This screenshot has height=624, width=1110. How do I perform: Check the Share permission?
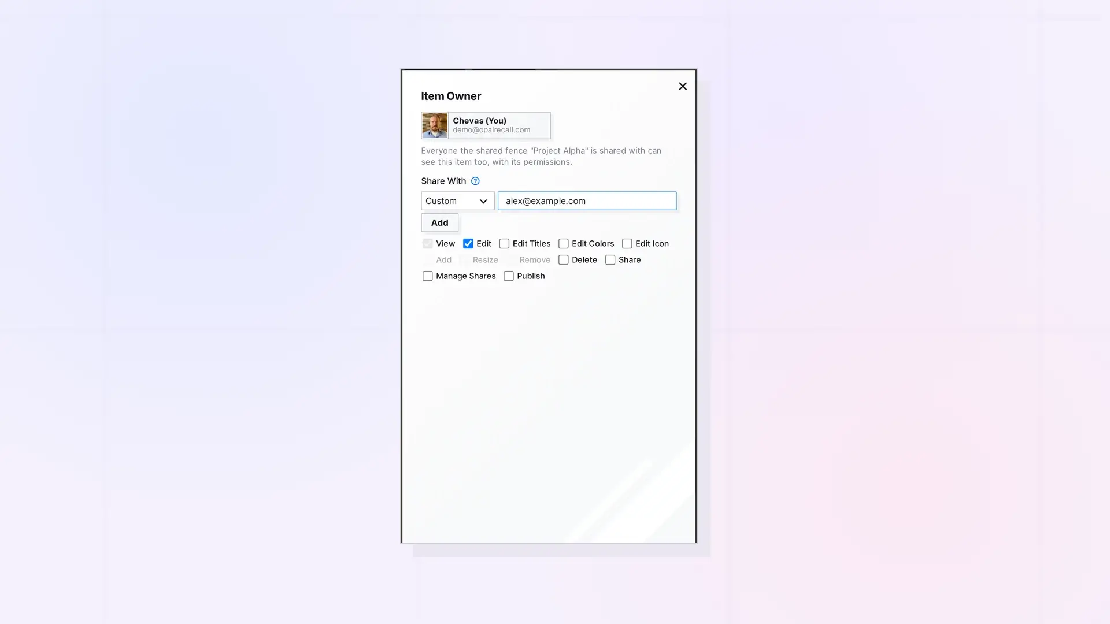610,260
